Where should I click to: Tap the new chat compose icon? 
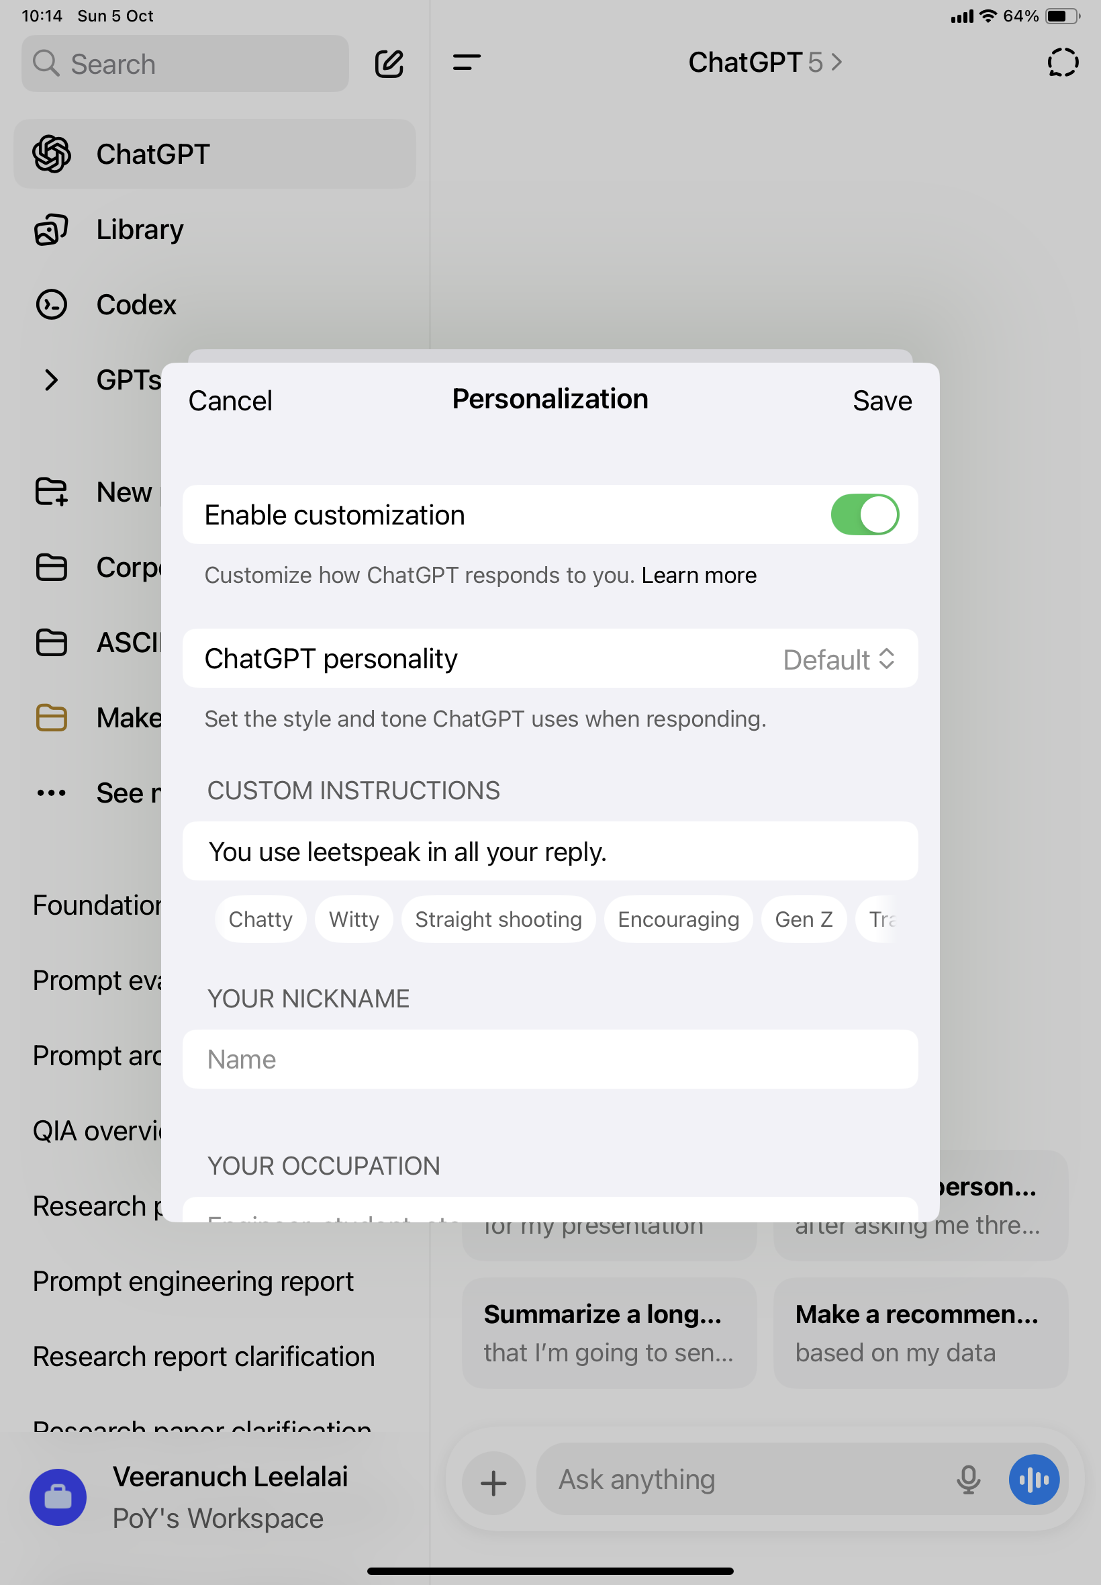(389, 64)
